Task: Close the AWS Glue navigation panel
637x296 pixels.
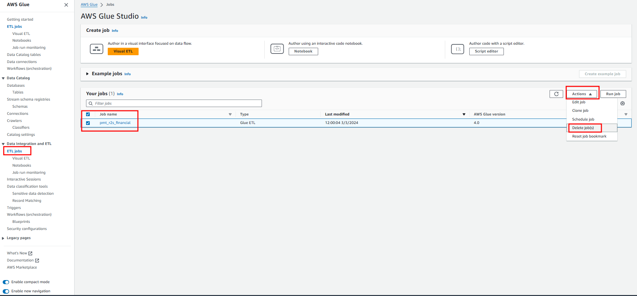Action: (x=66, y=5)
